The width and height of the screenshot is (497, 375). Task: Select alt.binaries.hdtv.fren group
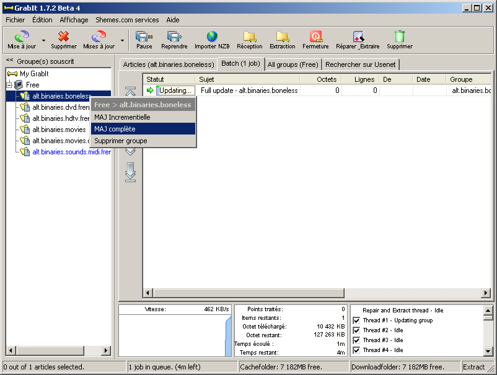(x=61, y=118)
